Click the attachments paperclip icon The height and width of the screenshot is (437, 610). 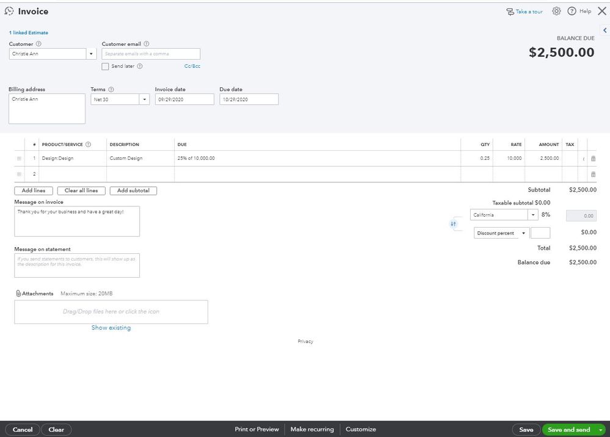point(18,294)
